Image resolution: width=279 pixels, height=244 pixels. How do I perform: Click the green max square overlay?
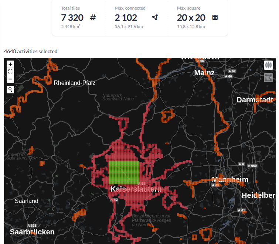tap(124, 172)
